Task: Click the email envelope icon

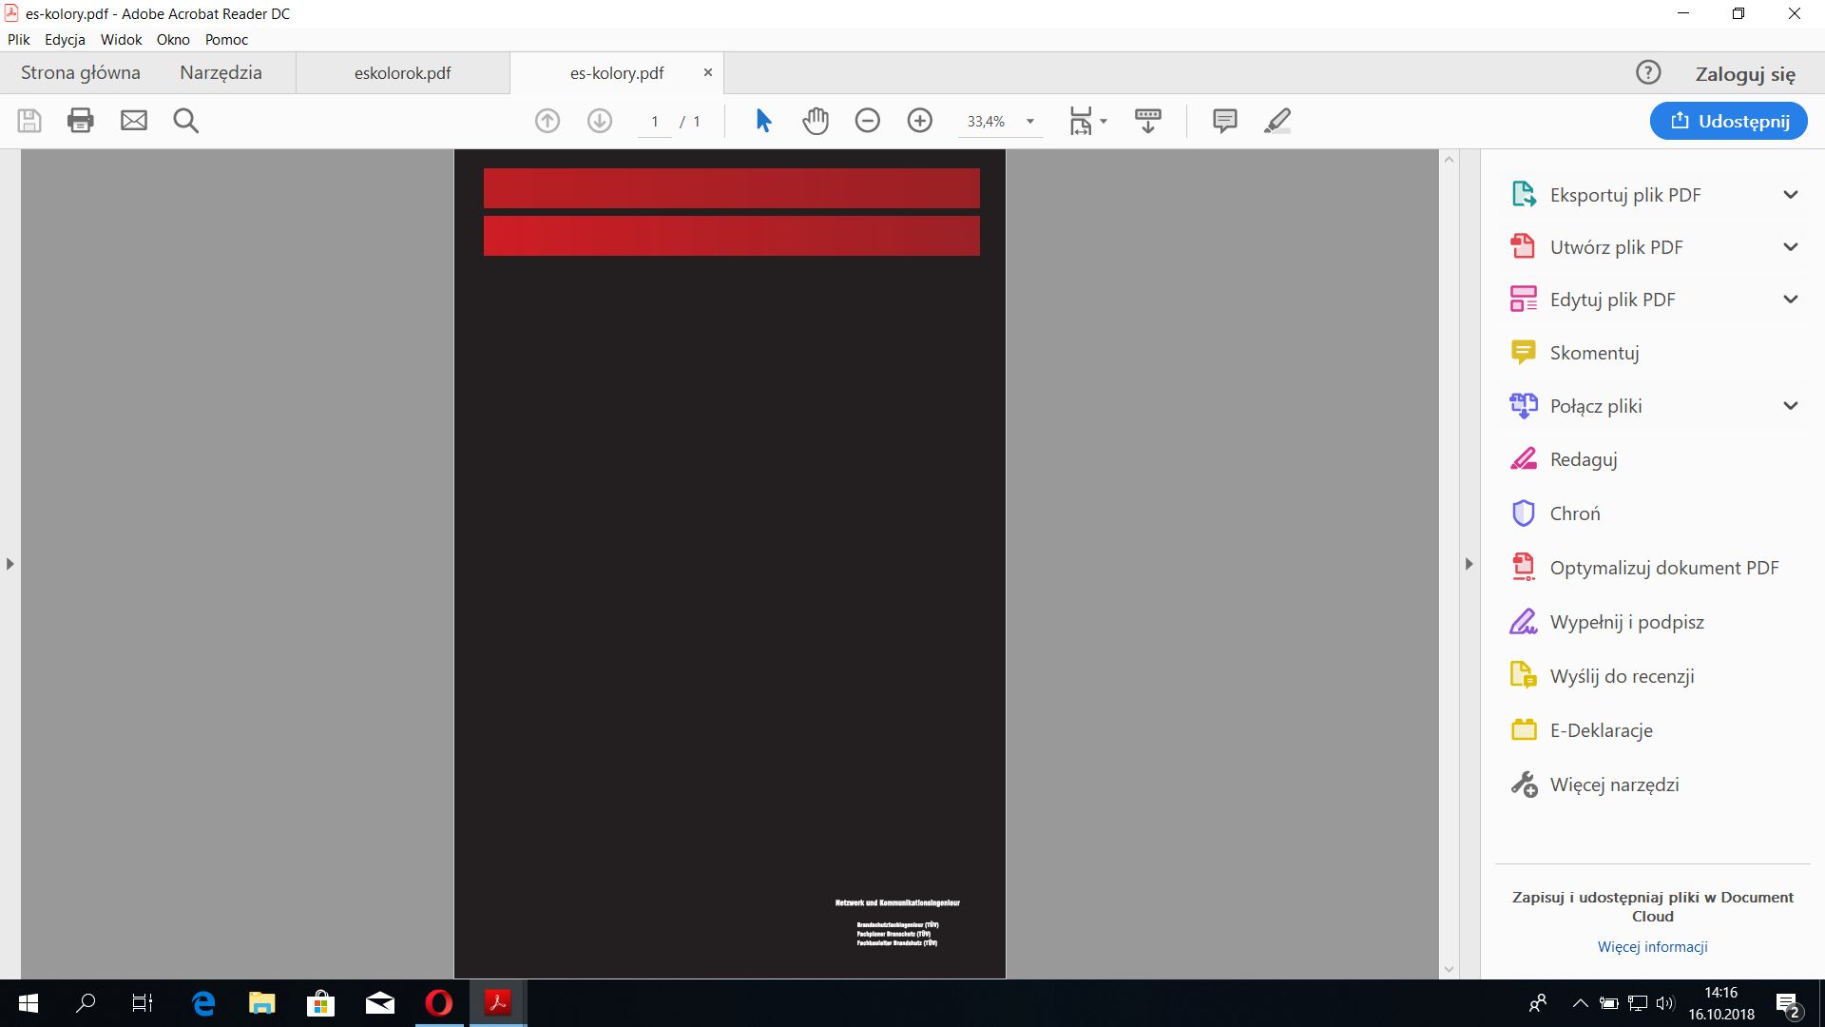Action: pos(134,121)
